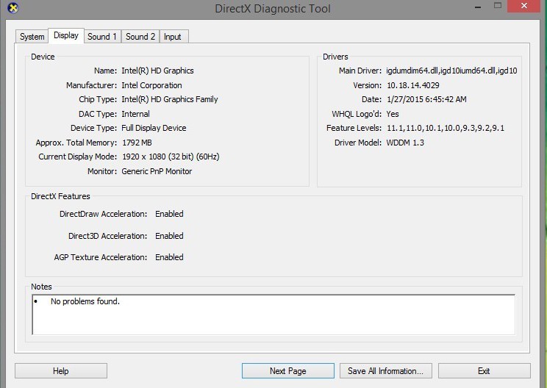Viewport: 547px width, 388px height.
Task: Maximize the DirectX Diagnostic Tool window
Action: point(498,6)
